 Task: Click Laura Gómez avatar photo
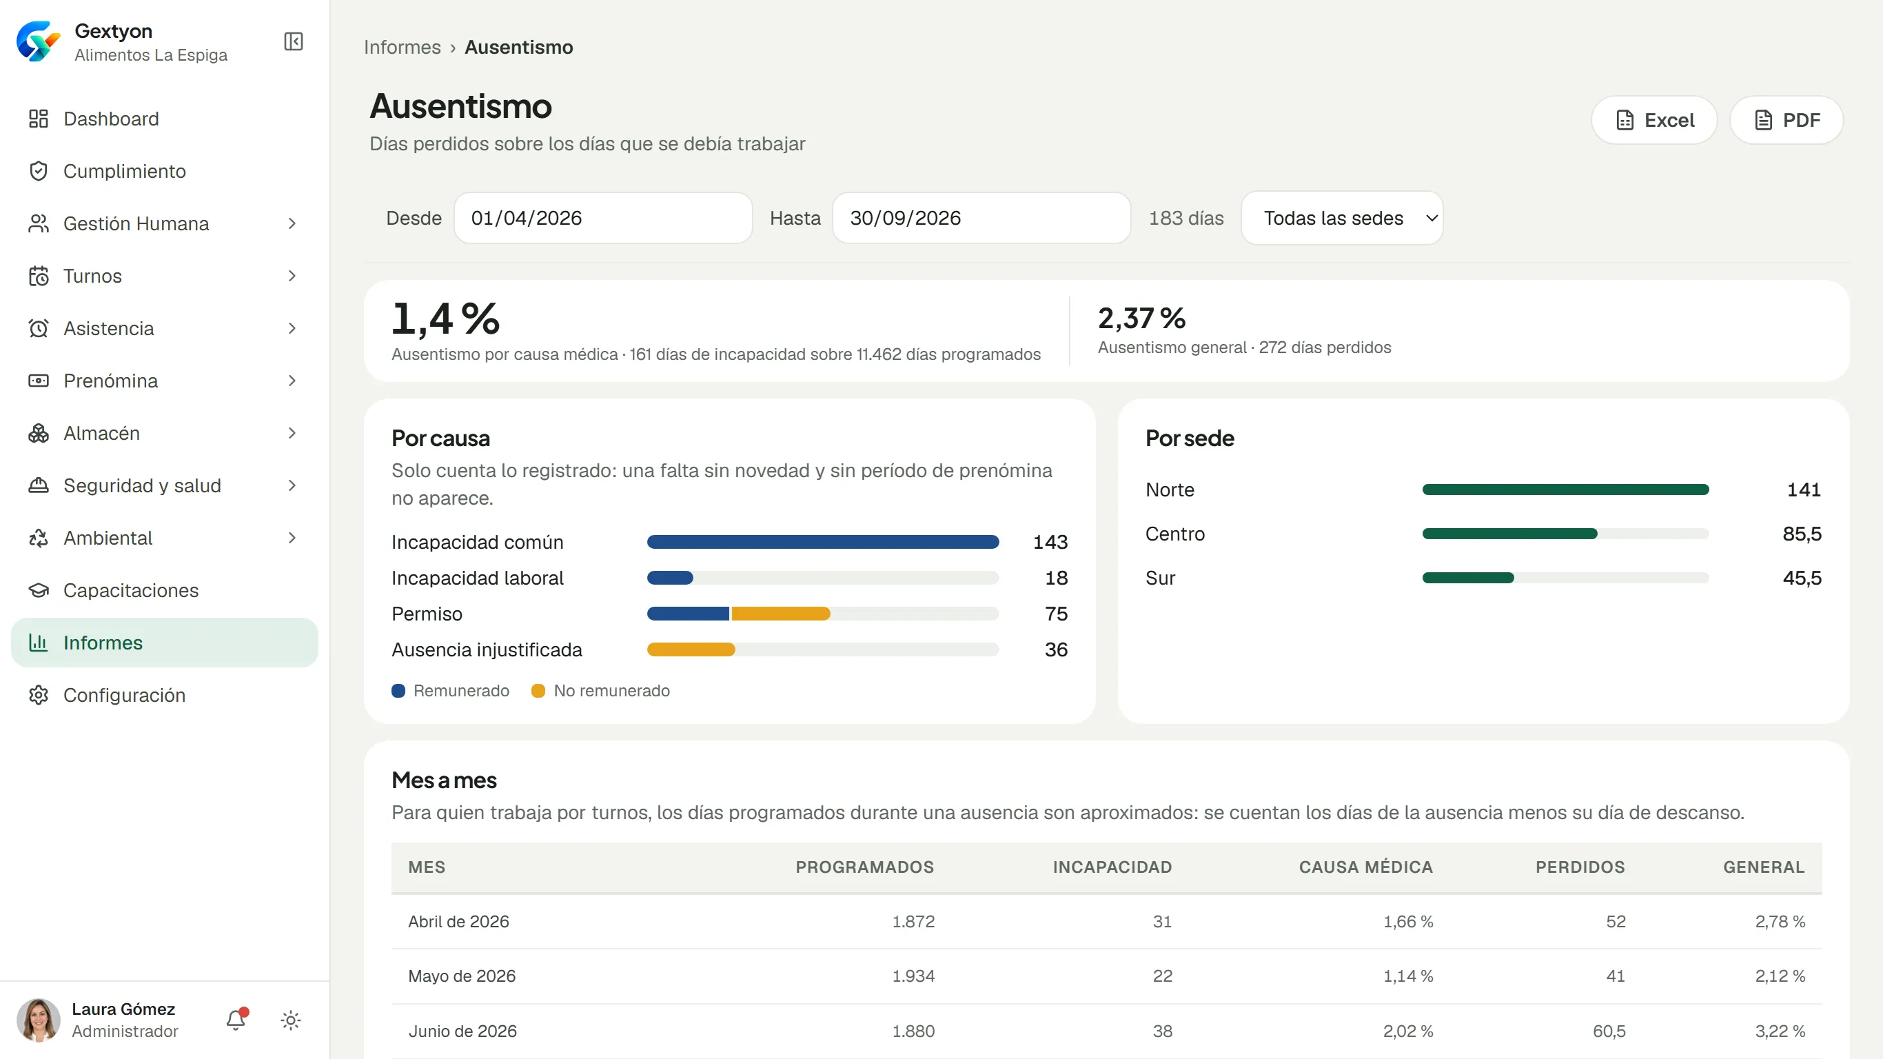pyautogui.click(x=38, y=1020)
